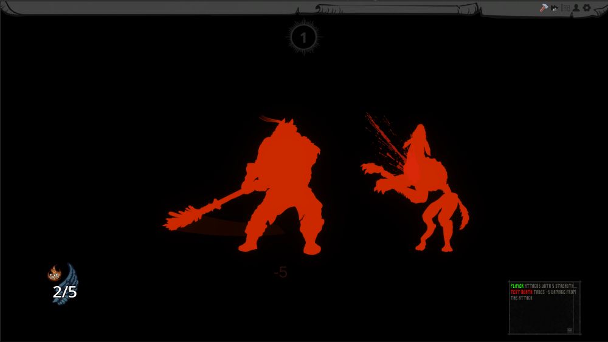Viewport: 608px width, 342px height.
Task: Click the turn counter badge showing 1
Action: [x=303, y=38]
